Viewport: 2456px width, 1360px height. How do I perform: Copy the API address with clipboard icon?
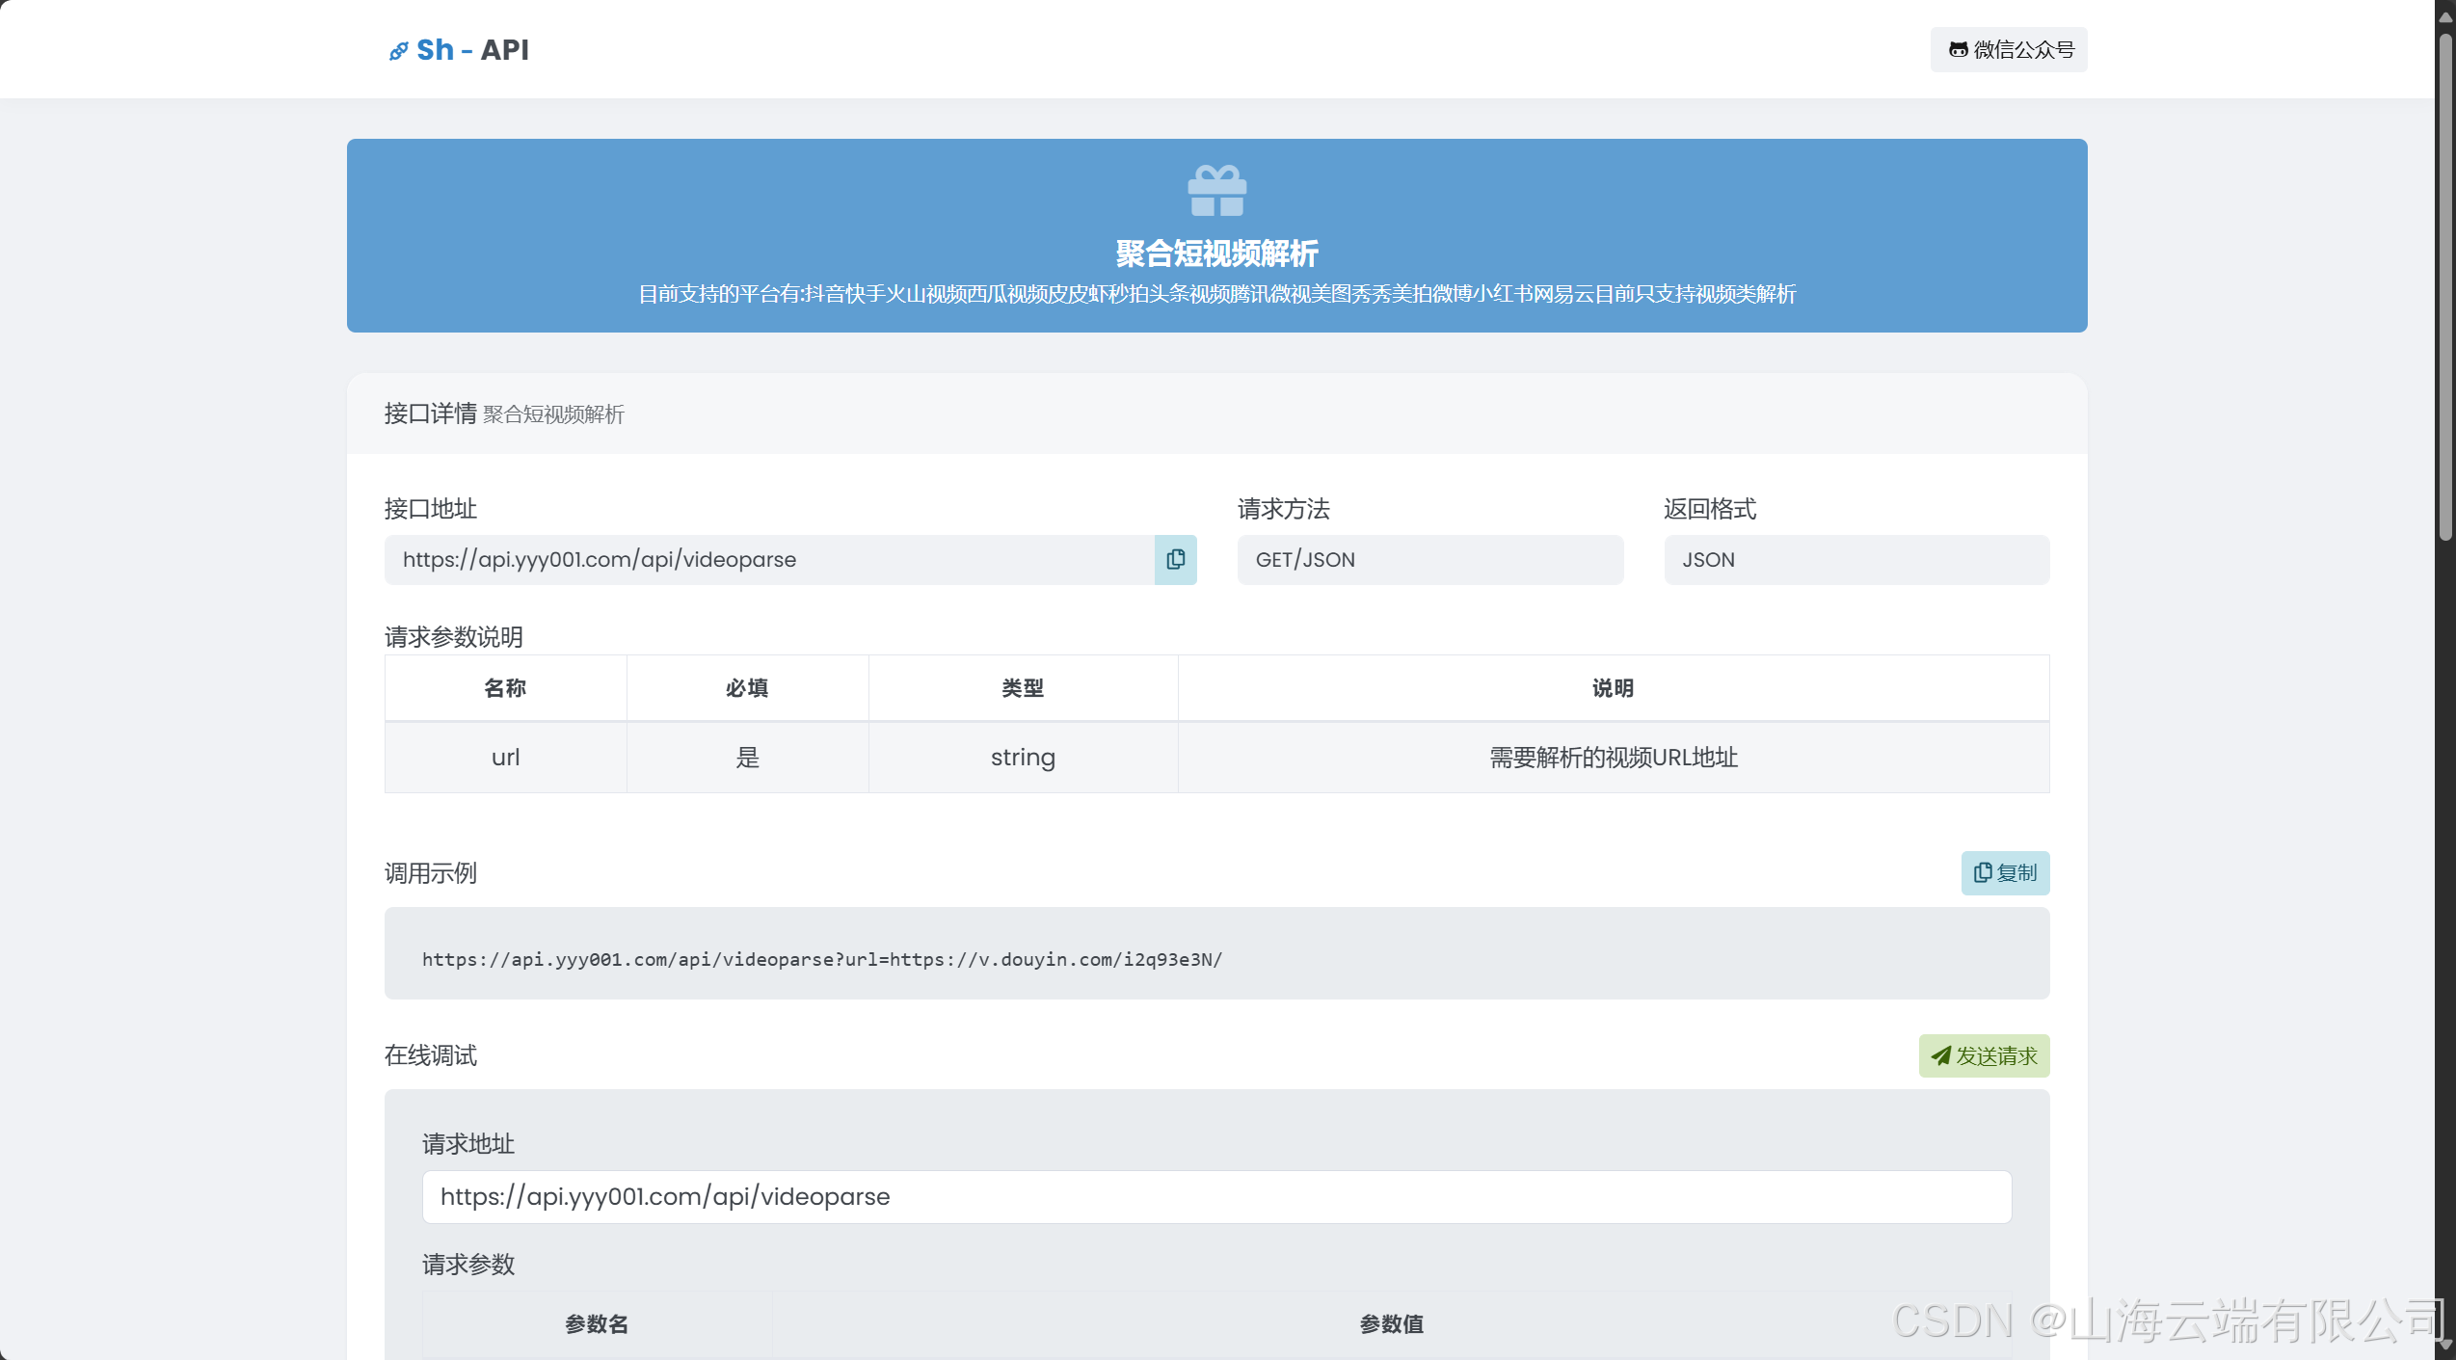point(1175,559)
